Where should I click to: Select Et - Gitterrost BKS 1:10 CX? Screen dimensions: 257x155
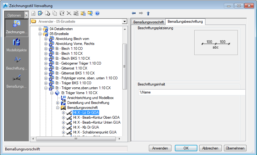[75, 73]
